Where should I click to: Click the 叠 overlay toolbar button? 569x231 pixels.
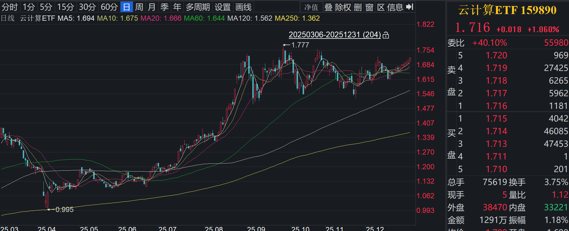point(329,7)
